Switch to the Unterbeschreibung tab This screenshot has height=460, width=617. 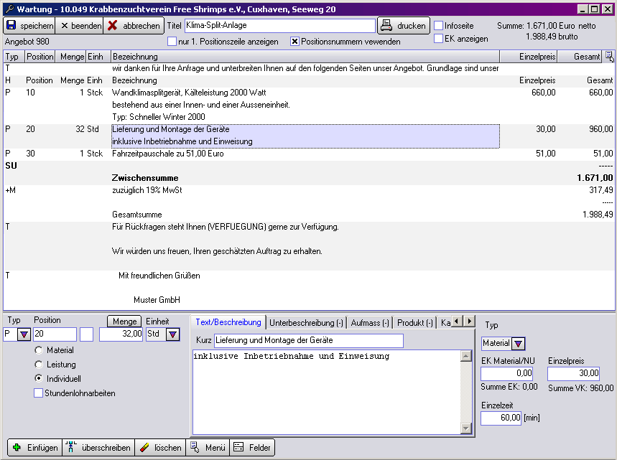point(307,323)
